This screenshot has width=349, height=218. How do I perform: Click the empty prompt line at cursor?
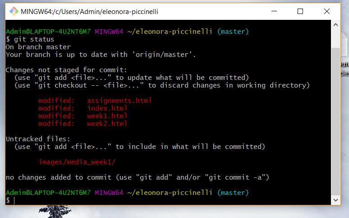(x=168, y=200)
